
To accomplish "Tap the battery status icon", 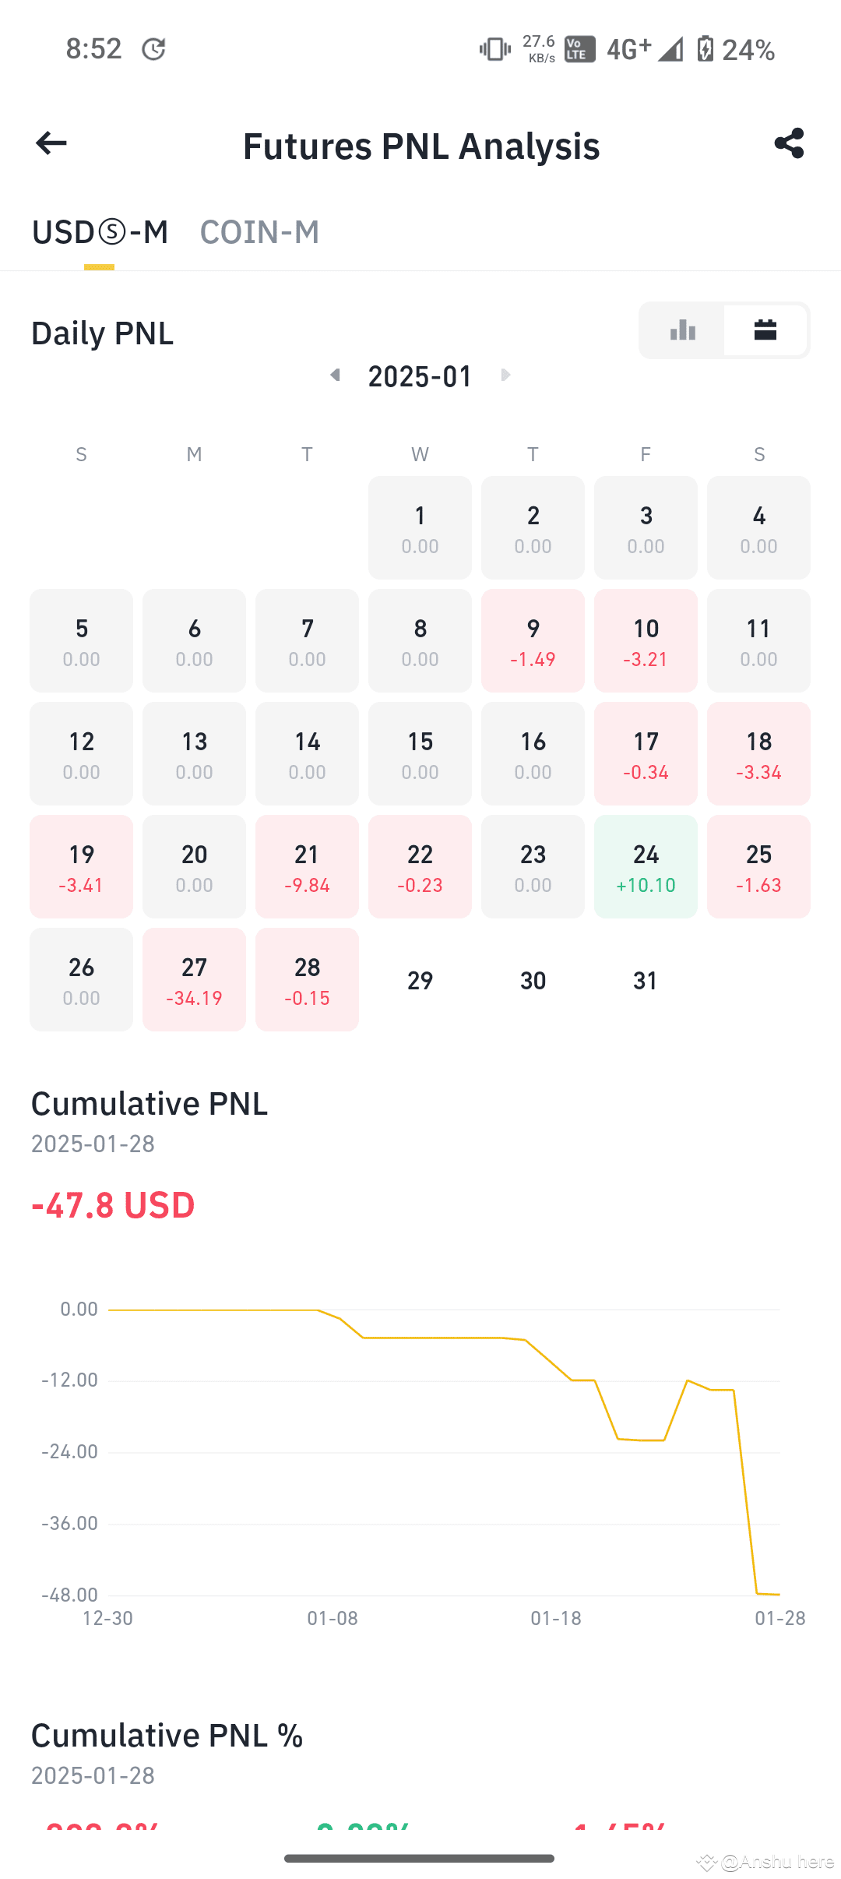I will (x=705, y=49).
